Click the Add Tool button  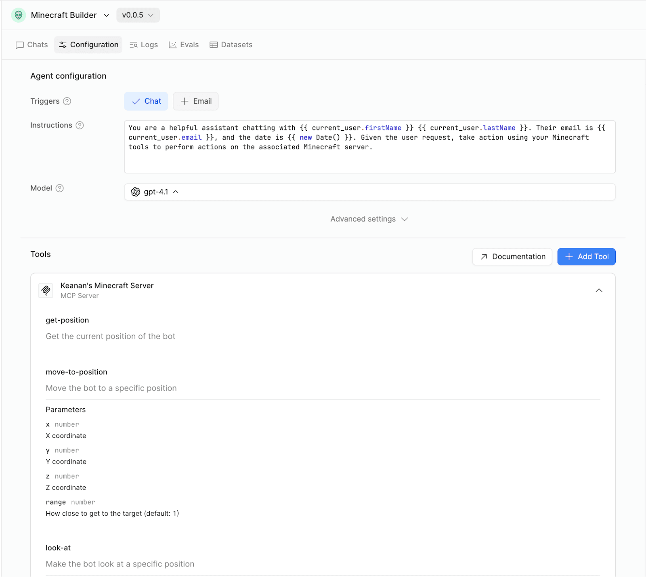coord(586,257)
